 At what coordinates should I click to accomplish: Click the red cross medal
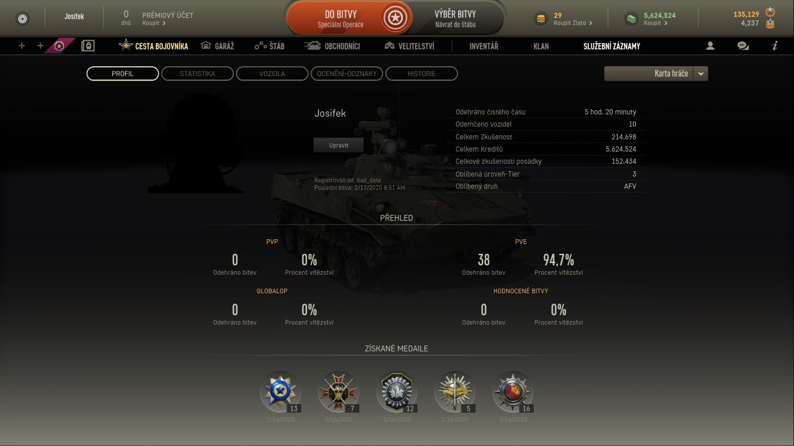338,391
